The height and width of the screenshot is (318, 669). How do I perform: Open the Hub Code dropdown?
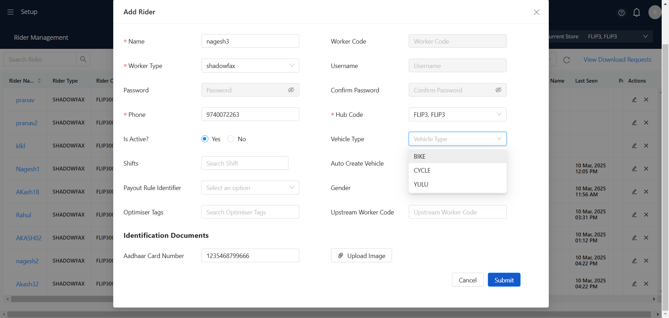pos(457,114)
